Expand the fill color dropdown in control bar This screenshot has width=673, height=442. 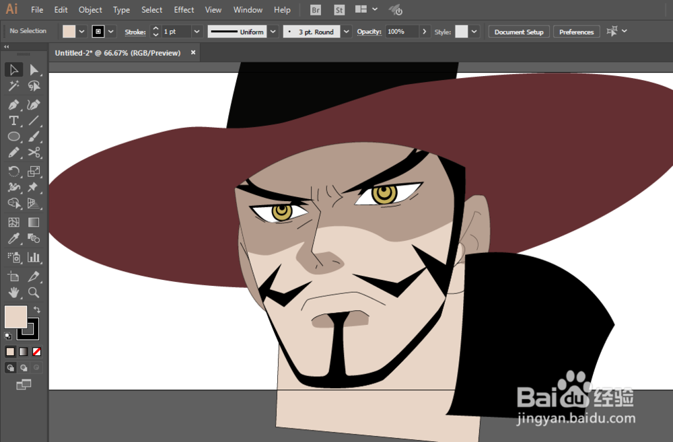81,32
